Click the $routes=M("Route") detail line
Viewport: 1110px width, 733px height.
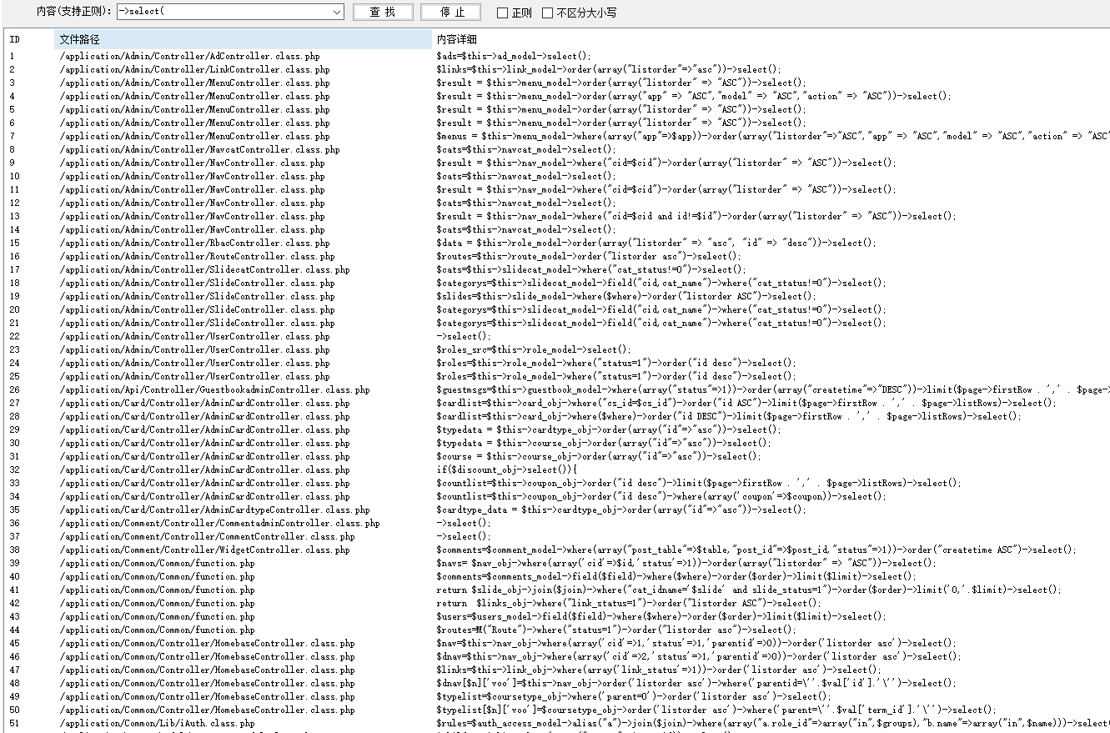pyautogui.click(x=615, y=630)
